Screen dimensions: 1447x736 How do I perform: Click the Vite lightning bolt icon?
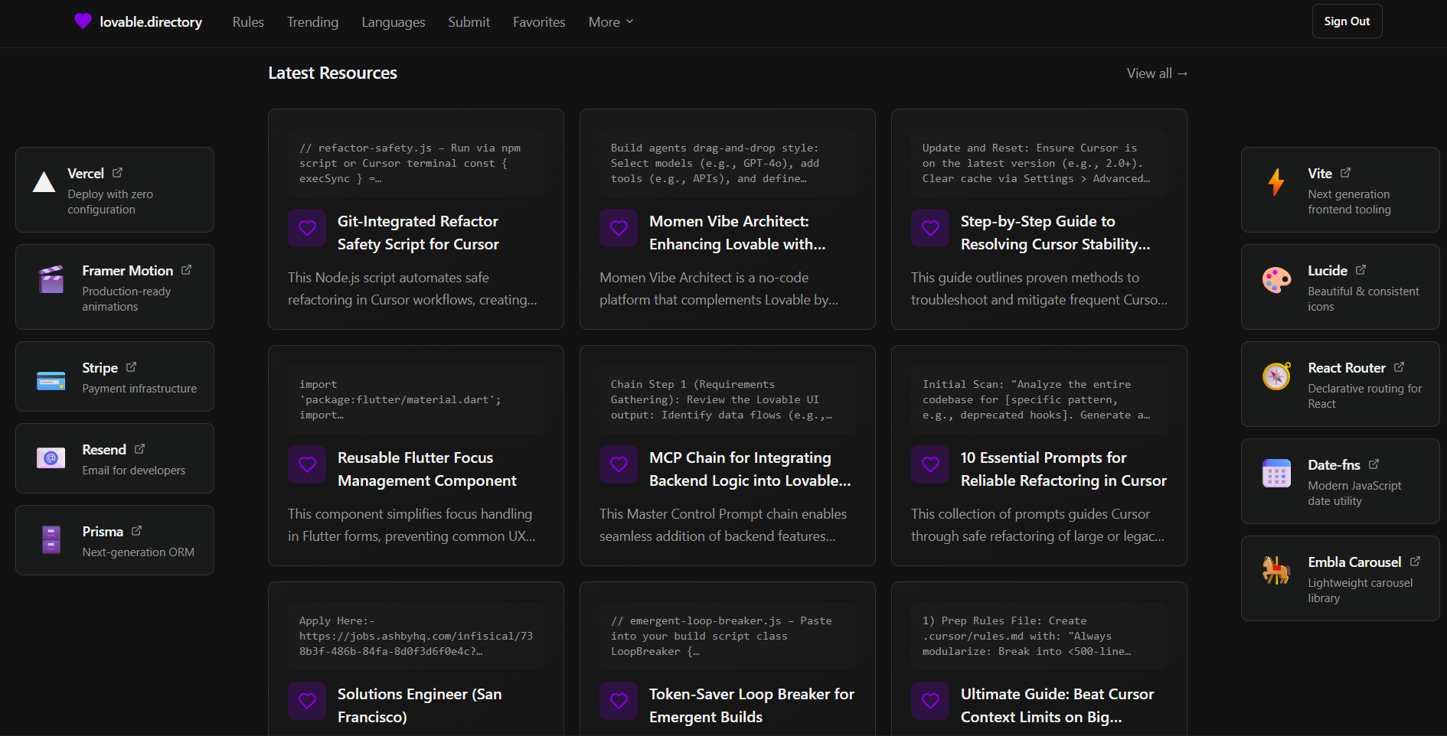(1276, 182)
